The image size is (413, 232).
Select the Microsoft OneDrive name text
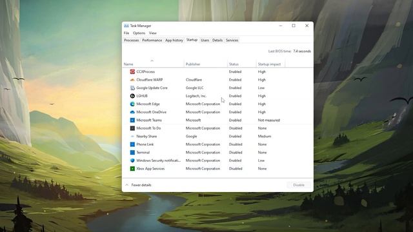[152, 112]
